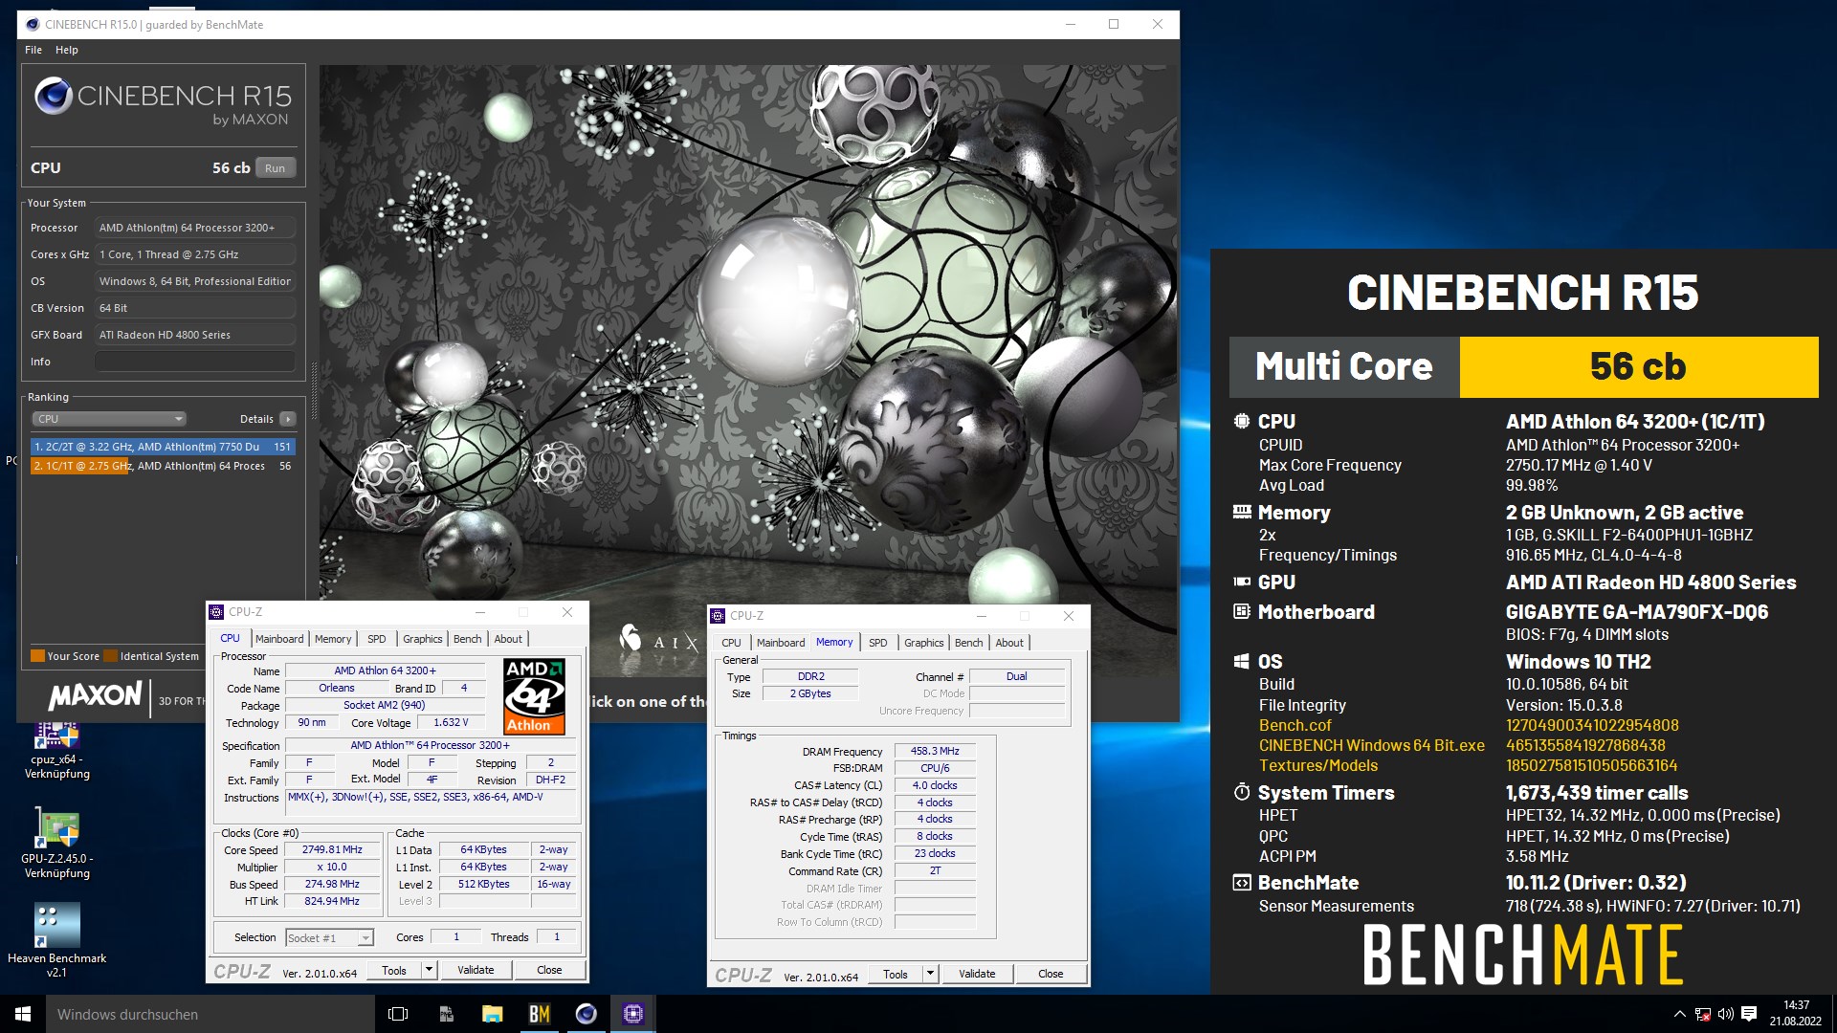Click the Heaven Benchmark v2.1 desktop icon
1837x1033 pixels.
[56, 940]
